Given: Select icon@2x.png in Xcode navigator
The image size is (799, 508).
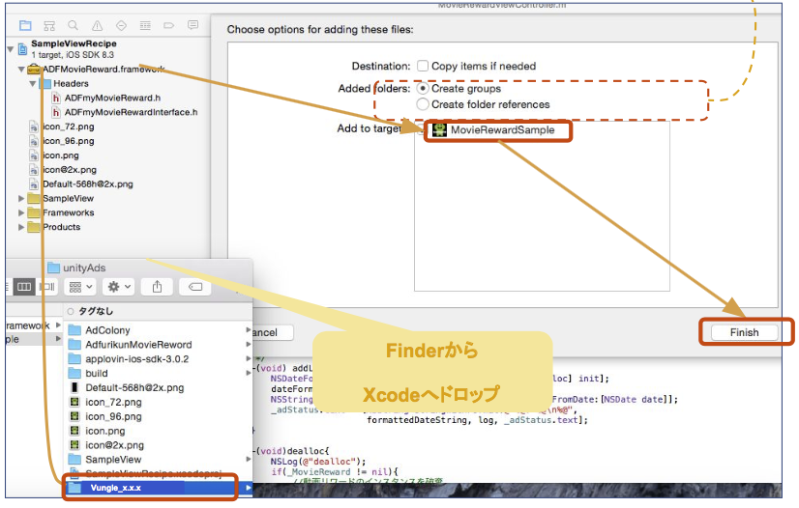Looking at the screenshot, I should tap(70, 170).
